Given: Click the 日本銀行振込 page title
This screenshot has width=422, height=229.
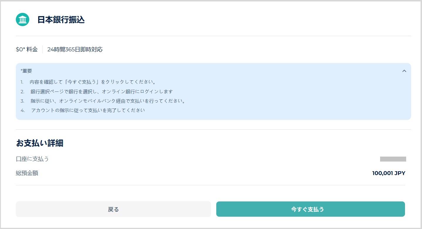Looking at the screenshot, I should 61,20.
